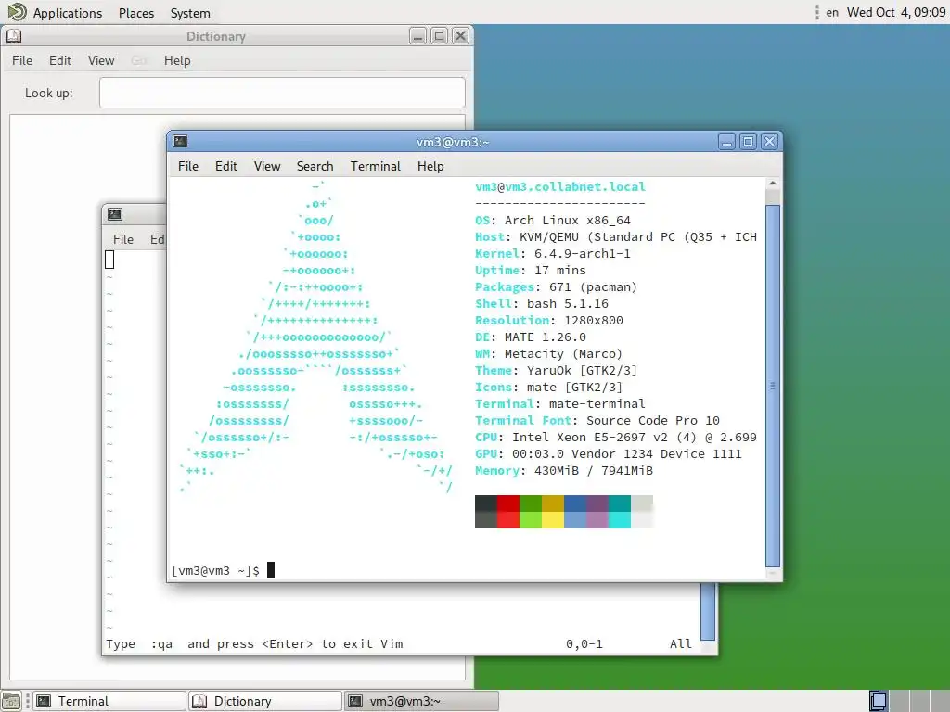Screen dimensions: 950x712
Task: Click the 'DE: MATE 1.26.0' line
Action: (x=530, y=337)
